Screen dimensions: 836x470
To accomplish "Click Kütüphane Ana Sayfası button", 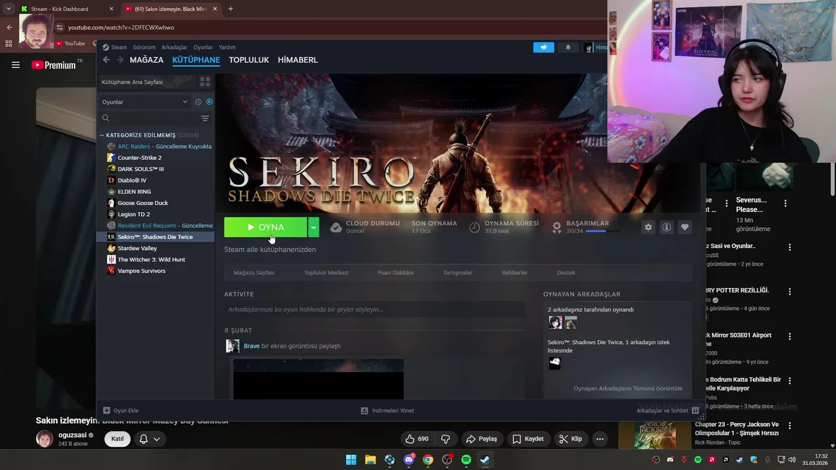I will 147,82.
